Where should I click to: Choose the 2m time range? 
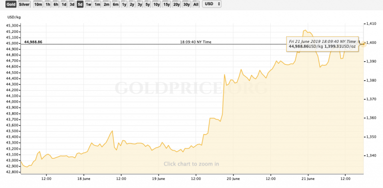(107, 4)
